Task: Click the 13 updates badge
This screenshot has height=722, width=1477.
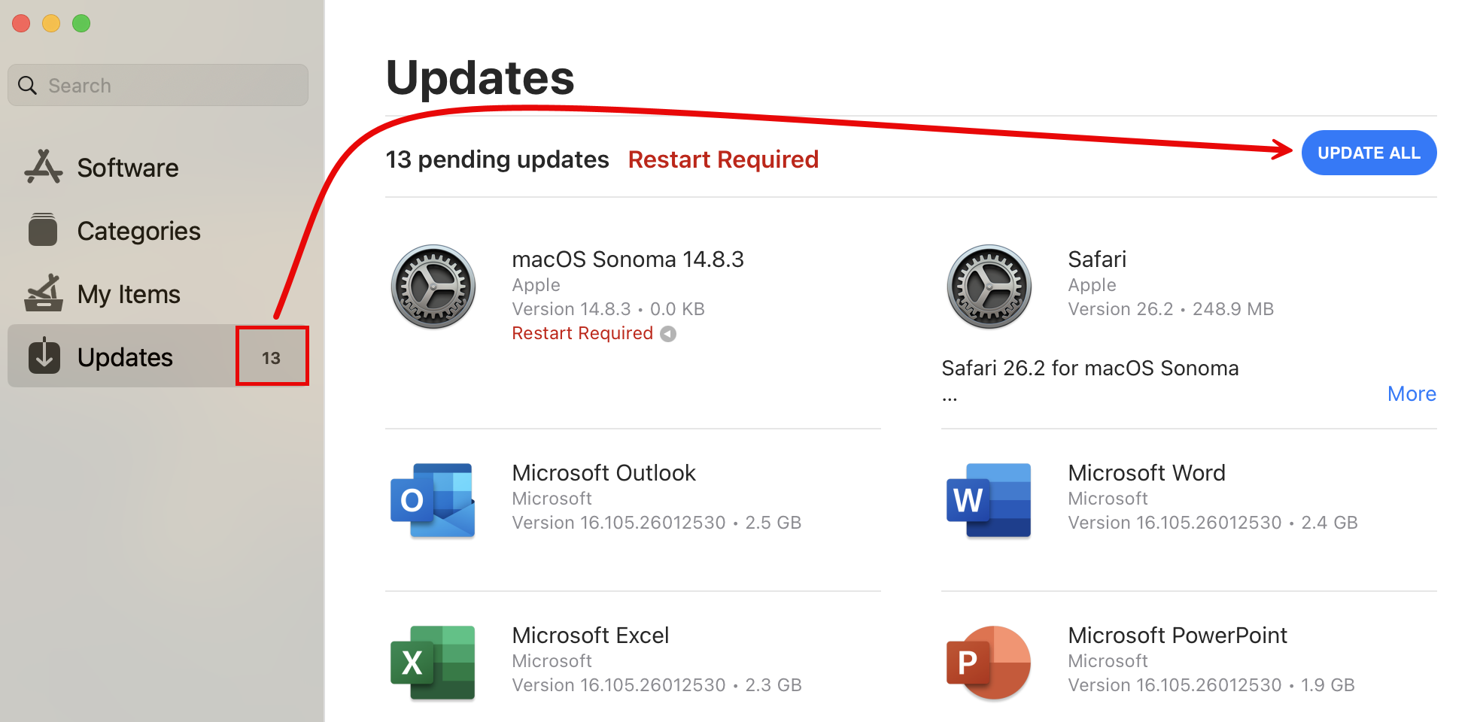Action: click(272, 358)
